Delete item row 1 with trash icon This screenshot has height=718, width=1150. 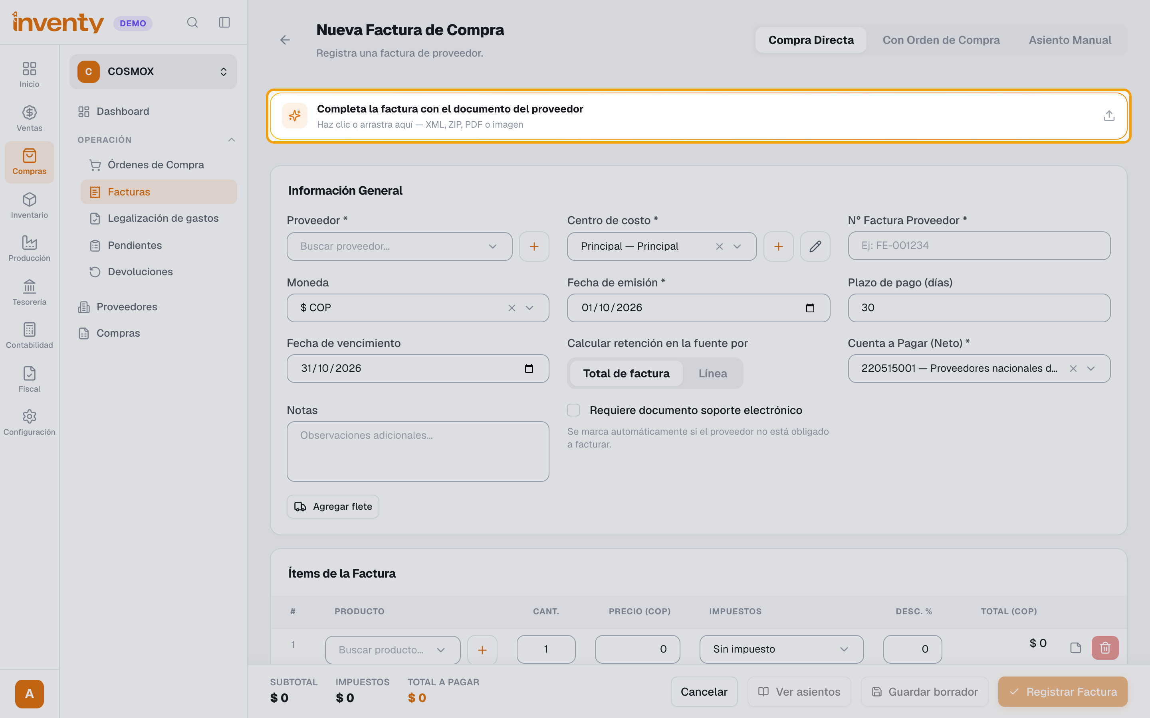1105,648
